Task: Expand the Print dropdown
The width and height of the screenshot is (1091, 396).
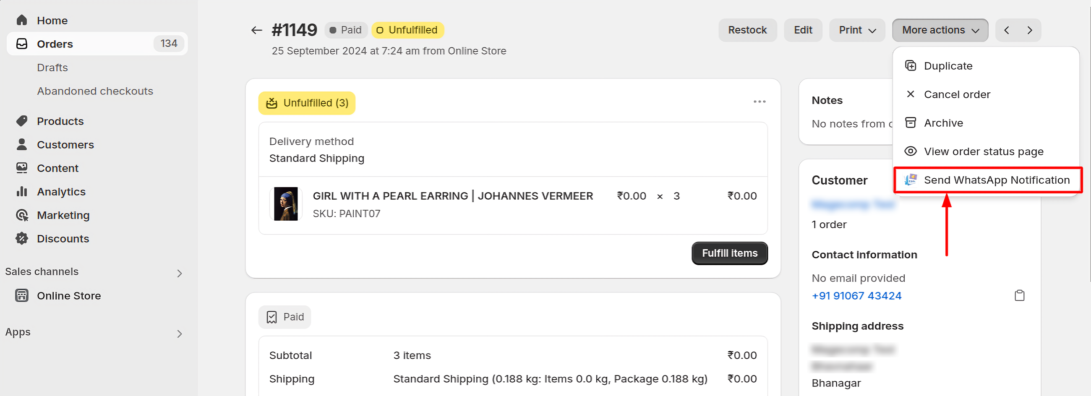Action: [857, 30]
